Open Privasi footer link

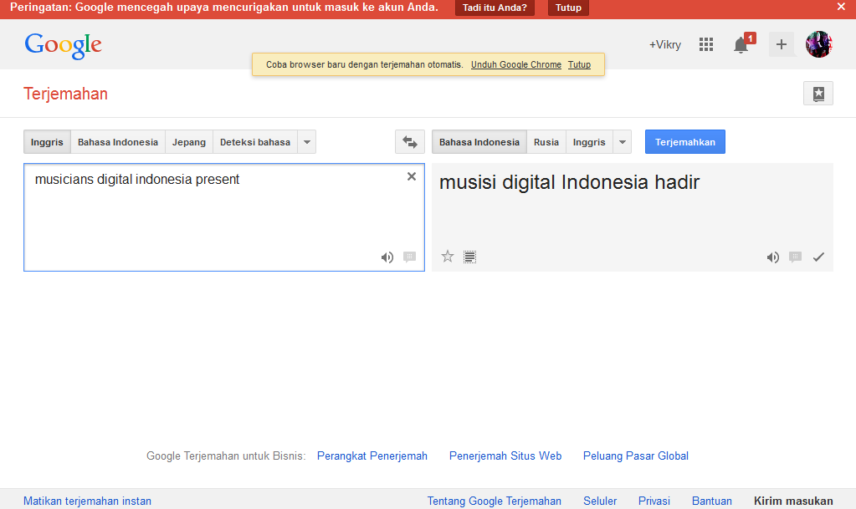[654, 501]
